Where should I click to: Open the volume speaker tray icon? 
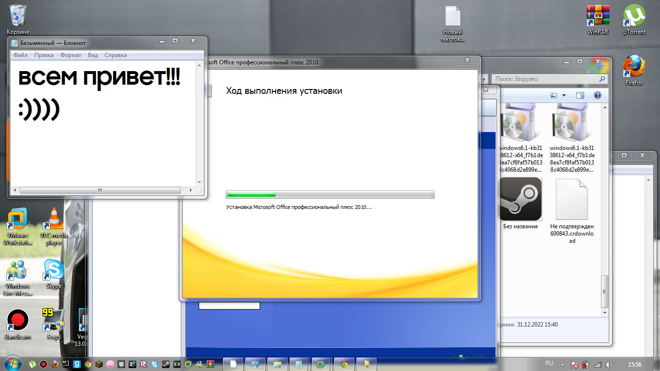click(609, 364)
